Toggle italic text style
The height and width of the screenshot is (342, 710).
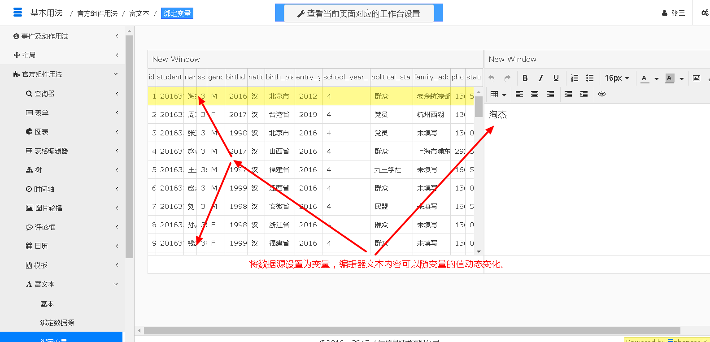coord(540,78)
